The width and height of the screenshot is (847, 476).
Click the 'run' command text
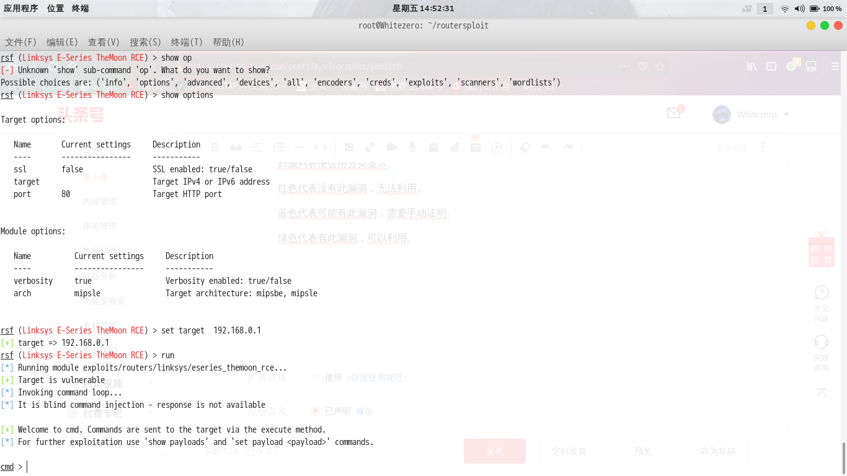coord(168,355)
